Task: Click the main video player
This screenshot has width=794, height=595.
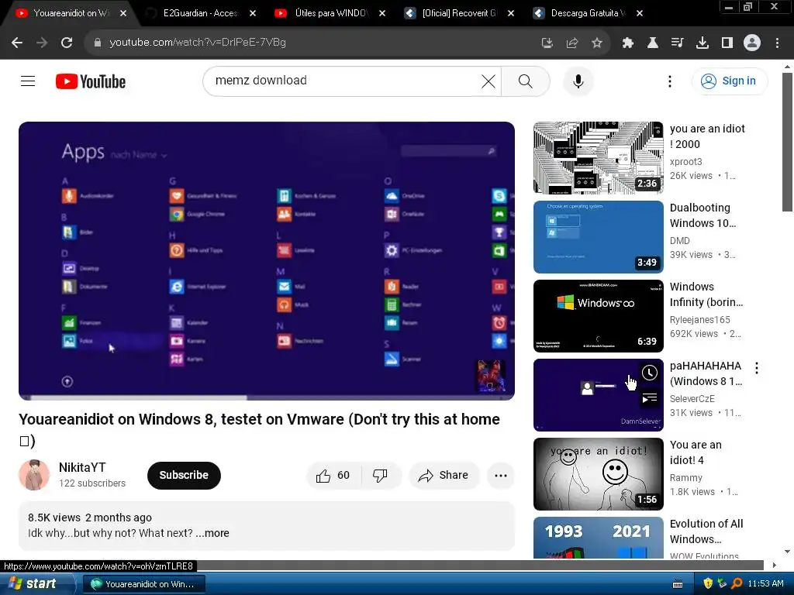Action: click(x=267, y=260)
